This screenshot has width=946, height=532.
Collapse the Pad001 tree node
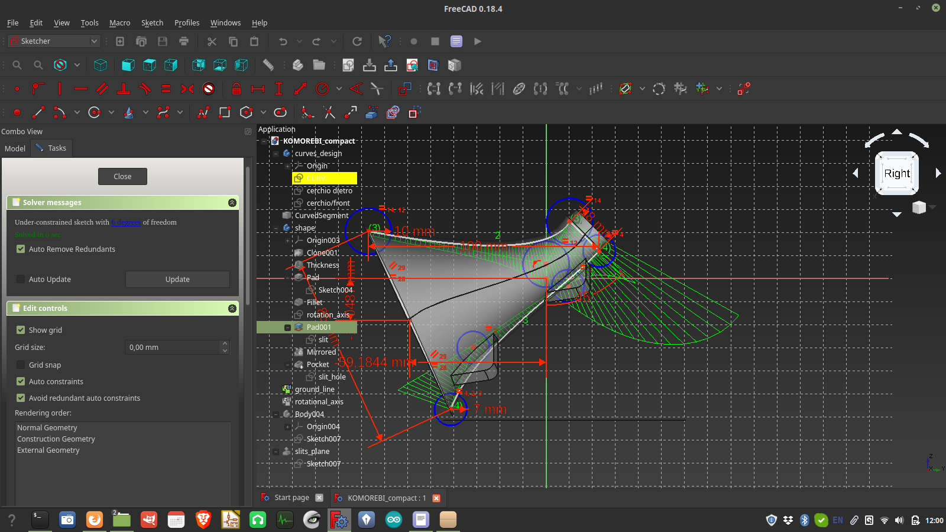[x=287, y=327]
